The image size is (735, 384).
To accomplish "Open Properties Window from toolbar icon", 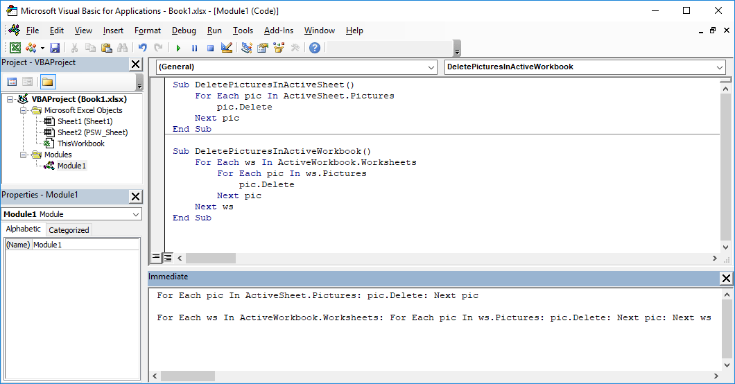I will pos(263,48).
